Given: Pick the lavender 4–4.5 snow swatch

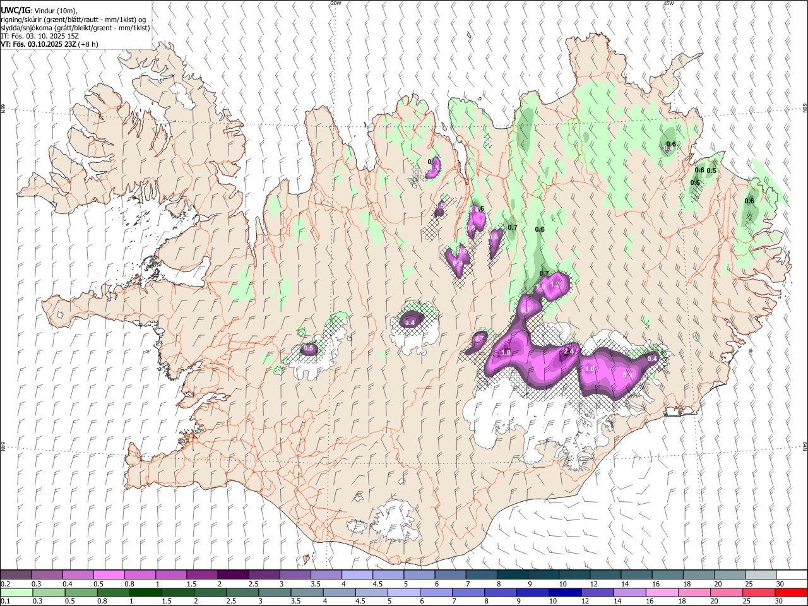Looking at the screenshot, I should [357, 575].
